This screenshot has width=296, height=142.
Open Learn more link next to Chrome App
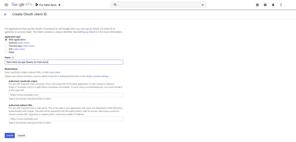coord(28,46)
